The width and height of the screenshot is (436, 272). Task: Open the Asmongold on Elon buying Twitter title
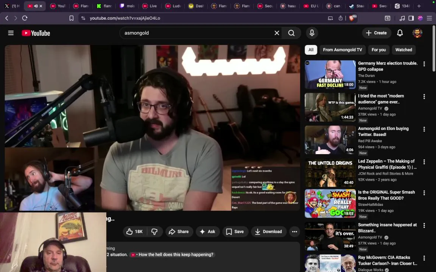[x=383, y=131]
